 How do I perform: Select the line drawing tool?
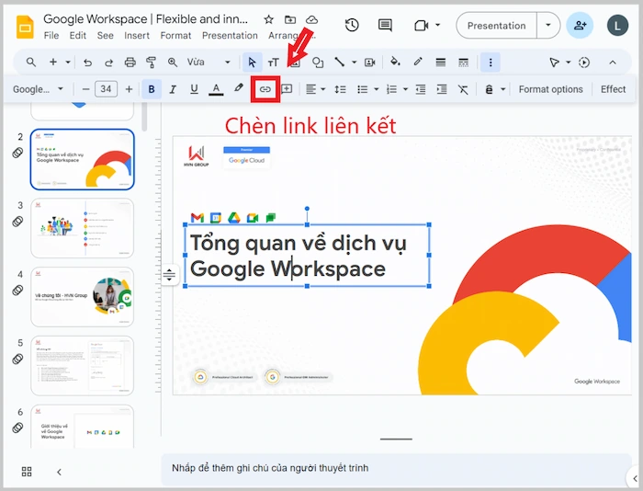point(339,63)
